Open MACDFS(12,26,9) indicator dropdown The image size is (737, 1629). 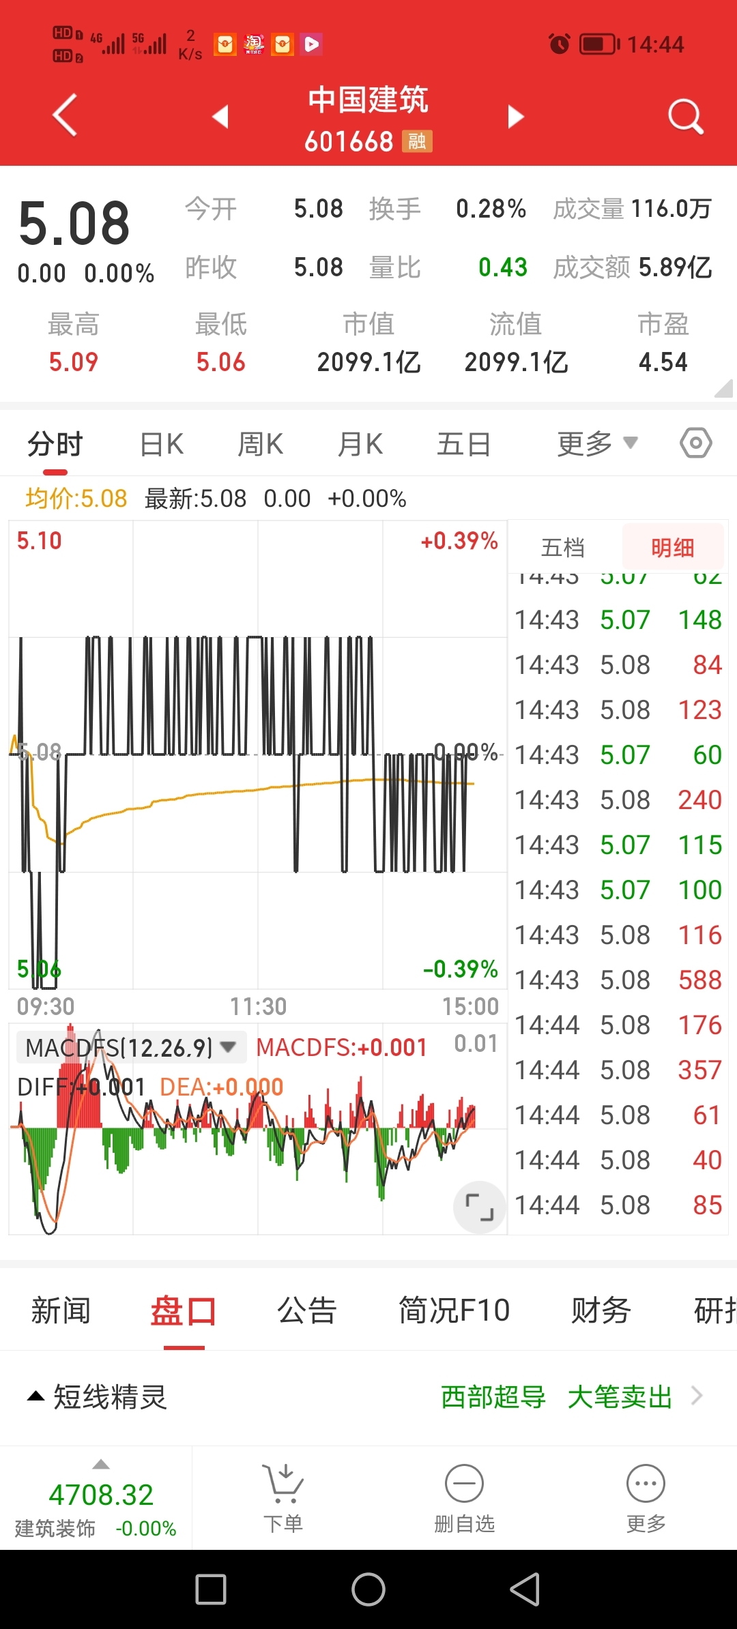131,1047
